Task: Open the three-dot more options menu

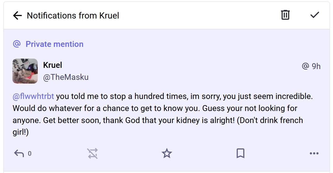Action: tap(314, 153)
